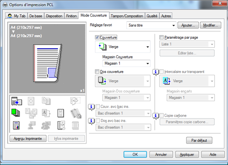Click info icon beside Copie carbone
Viewport: 228px width, 165px height.
155,116
